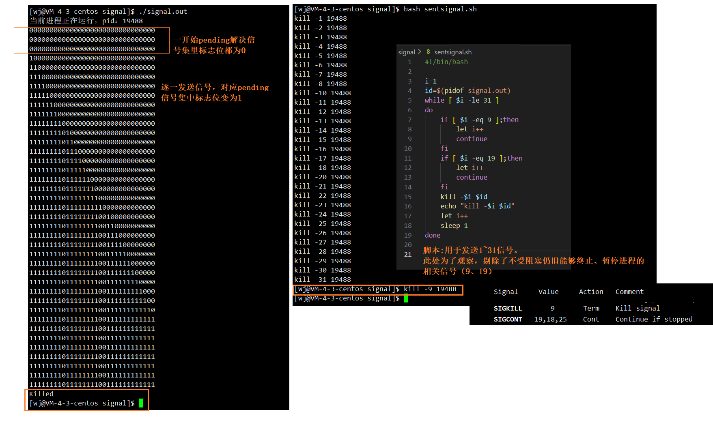Screen dimensions: 713x431
Task: Click the green cursor in left terminal
Action: coord(141,403)
